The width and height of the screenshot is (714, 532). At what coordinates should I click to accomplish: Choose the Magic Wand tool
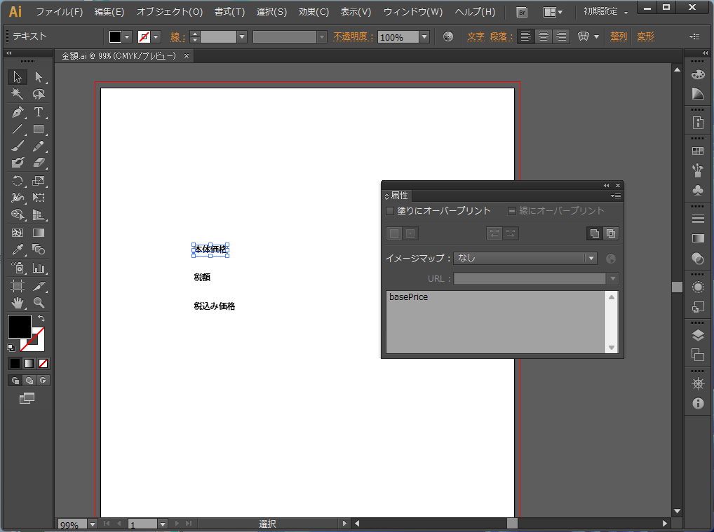(18, 95)
